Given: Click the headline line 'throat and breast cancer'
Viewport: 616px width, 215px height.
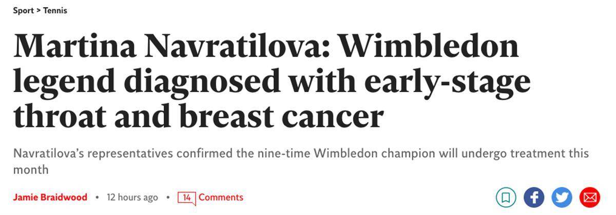Looking at the screenshot, I should tap(198, 116).
